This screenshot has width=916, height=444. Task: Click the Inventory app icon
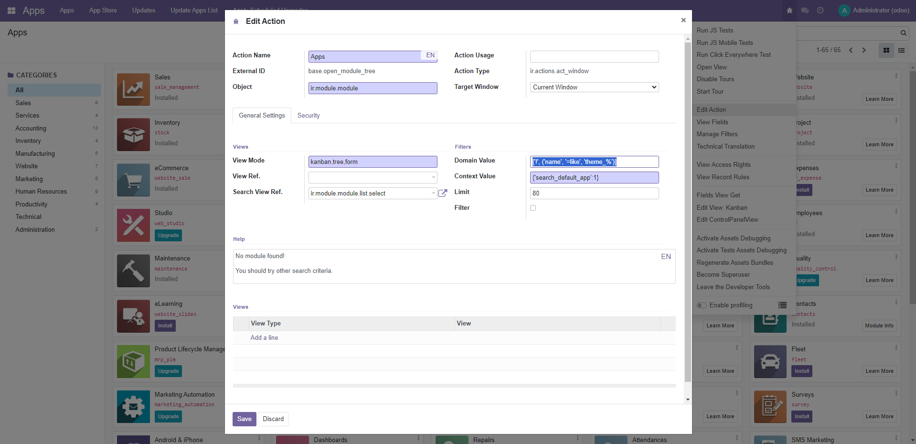coord(133,135)
